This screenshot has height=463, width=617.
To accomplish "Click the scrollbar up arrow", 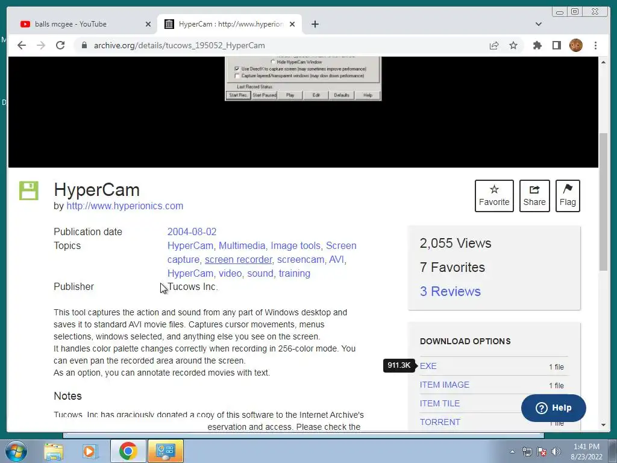I will [603, 62].
